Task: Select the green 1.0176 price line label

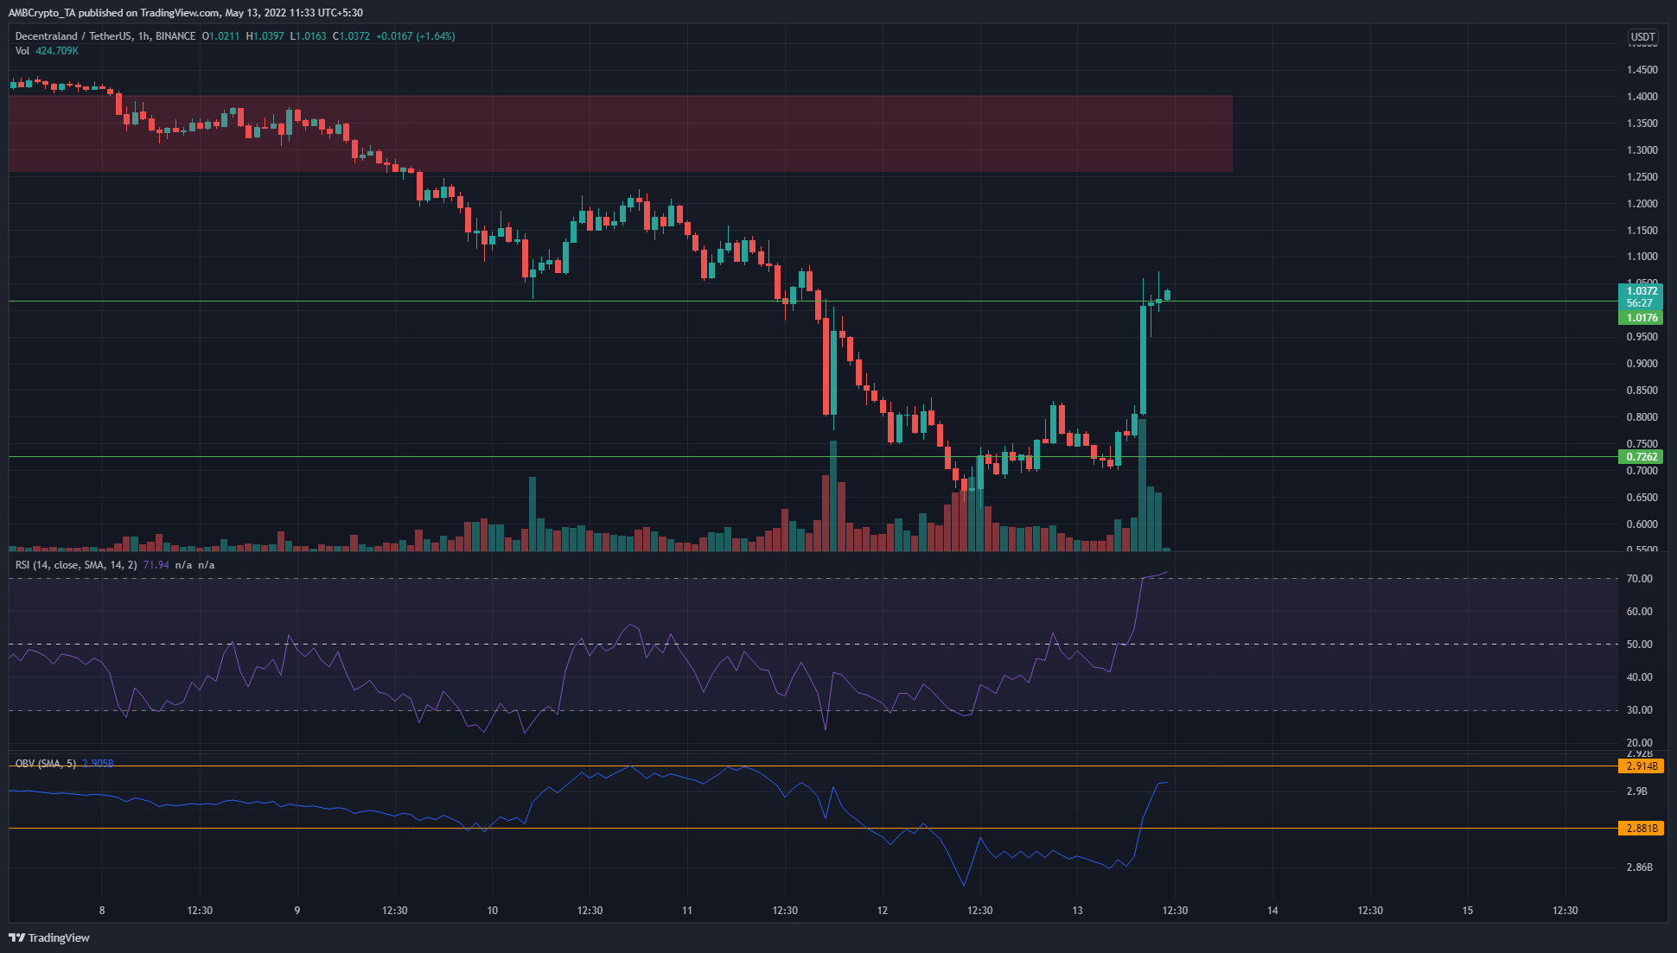Action: click(x=1642, y=318)
